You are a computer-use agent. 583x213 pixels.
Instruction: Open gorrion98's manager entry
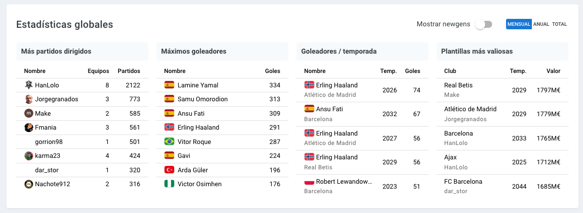[x=82, y=142]
